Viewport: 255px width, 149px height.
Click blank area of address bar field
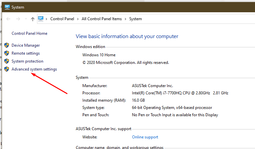pyautogui.click(x=198, y=19)
